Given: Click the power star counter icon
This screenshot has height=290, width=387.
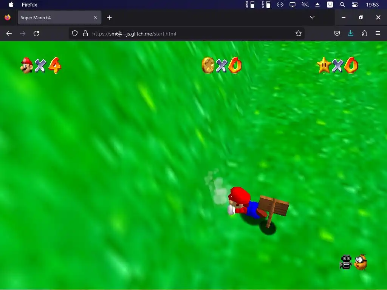Looking at the screenshot, I should tap(324, 65).
